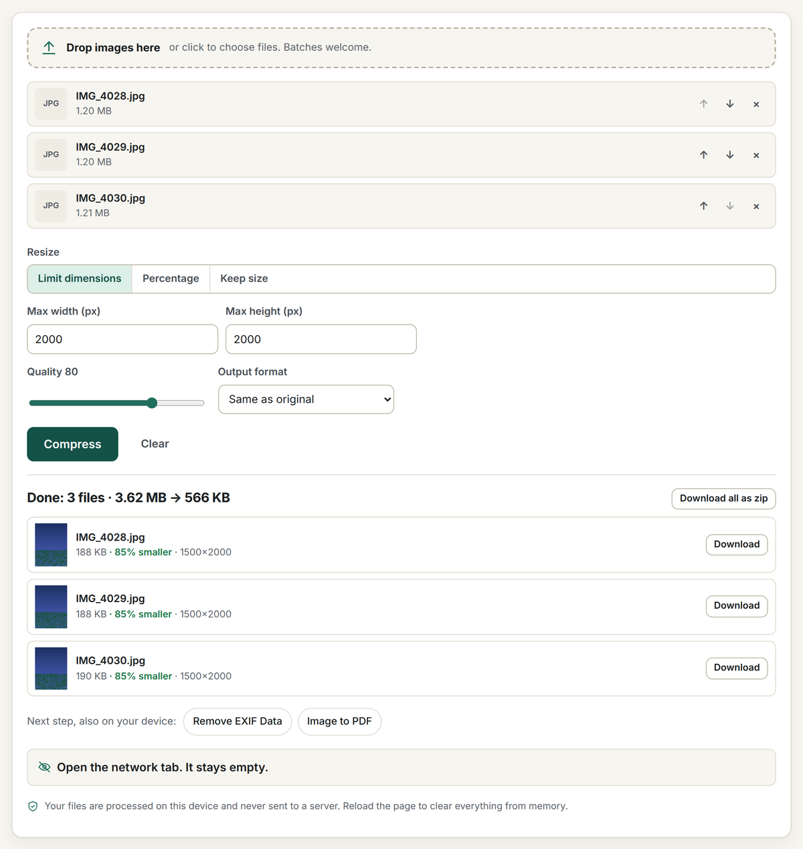This screenshot has width=803, height=849.
Task: Select the Limit dimensions resize mode
Action: click(80, 279)
